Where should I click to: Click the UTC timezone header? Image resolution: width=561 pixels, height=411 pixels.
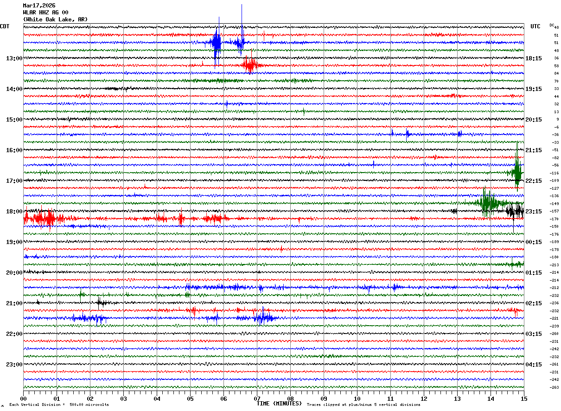point(535,26)
